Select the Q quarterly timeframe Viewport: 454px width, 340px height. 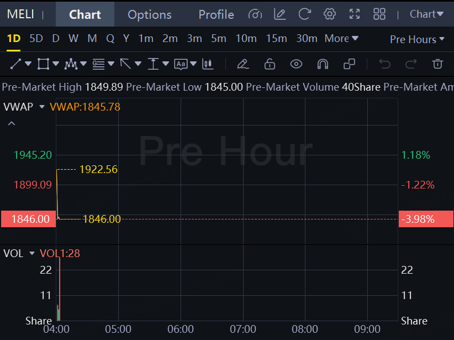coord(110,38)
